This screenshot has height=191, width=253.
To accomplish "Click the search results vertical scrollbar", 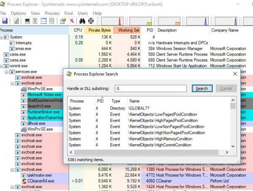I will point(233,126).
